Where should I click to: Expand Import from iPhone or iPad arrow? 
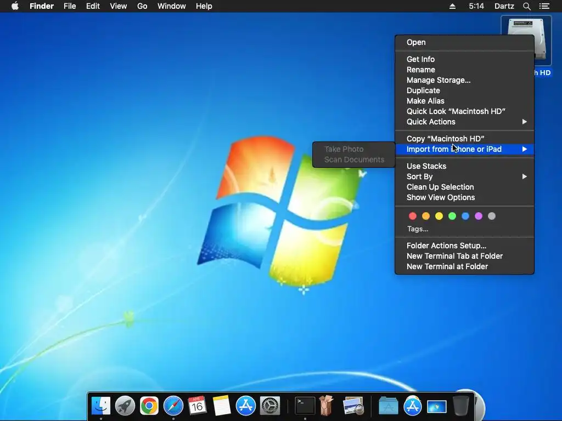[524, 149]
